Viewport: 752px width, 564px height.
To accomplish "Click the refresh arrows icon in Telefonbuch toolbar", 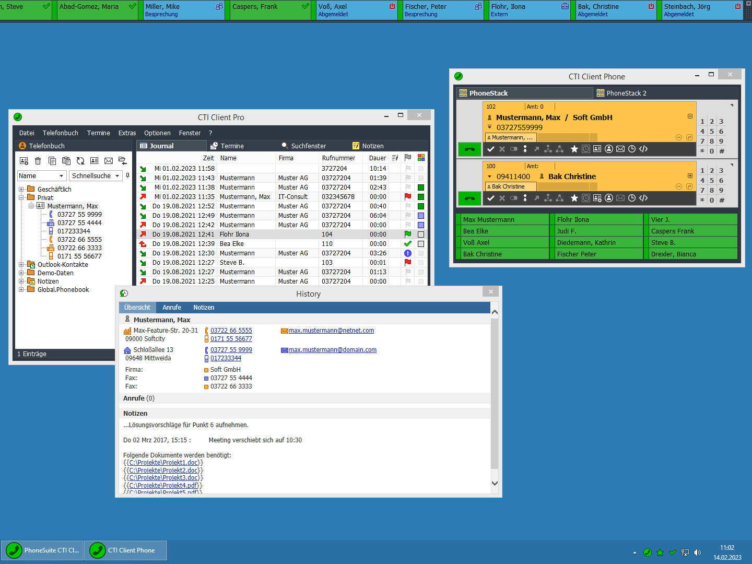I will pyautogui.click(x=80, y=161).
